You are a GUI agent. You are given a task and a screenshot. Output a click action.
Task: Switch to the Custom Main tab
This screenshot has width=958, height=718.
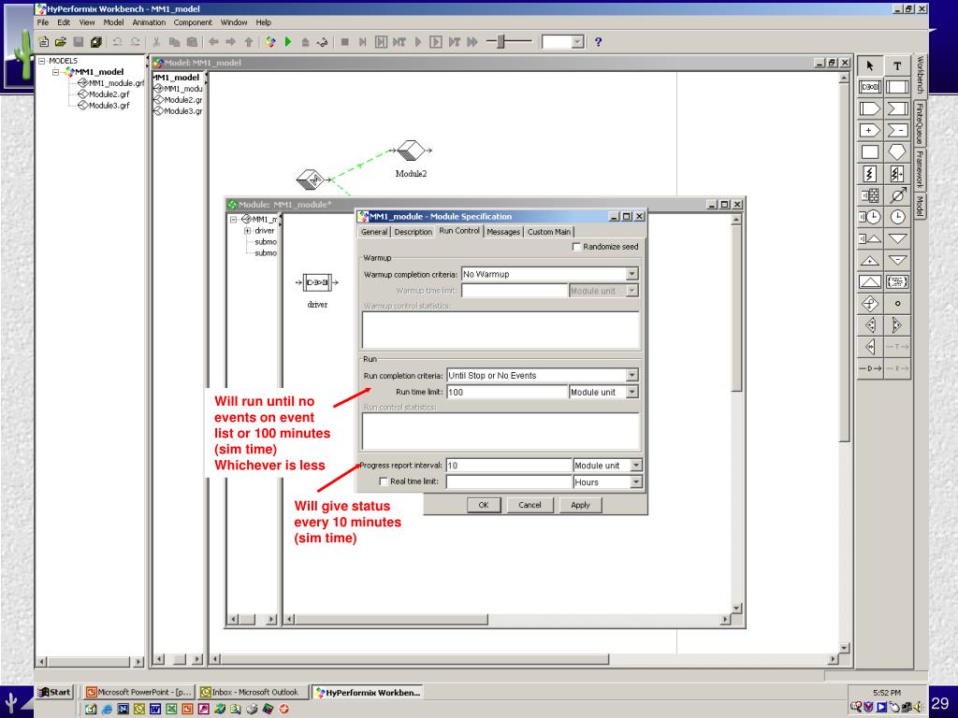549,232
